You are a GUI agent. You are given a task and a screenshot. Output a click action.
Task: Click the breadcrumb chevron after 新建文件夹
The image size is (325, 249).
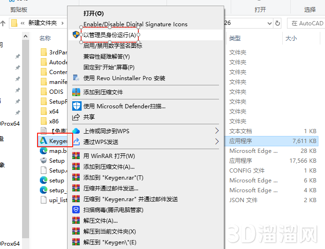pyautogui.click(x=62, y=23)
